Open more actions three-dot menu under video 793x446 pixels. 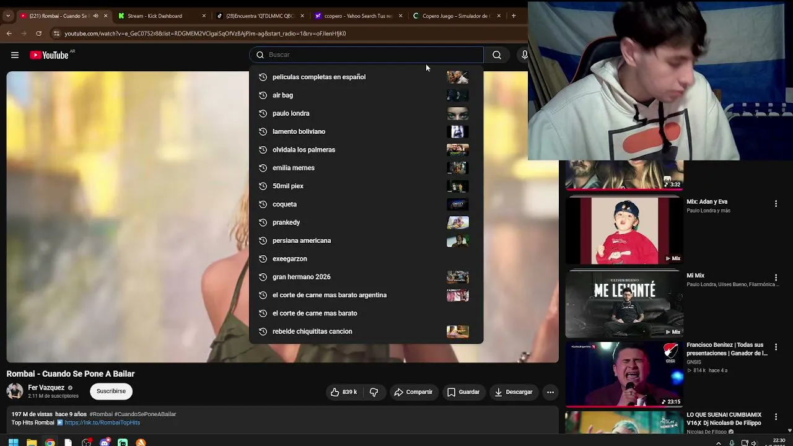[550, 392]
